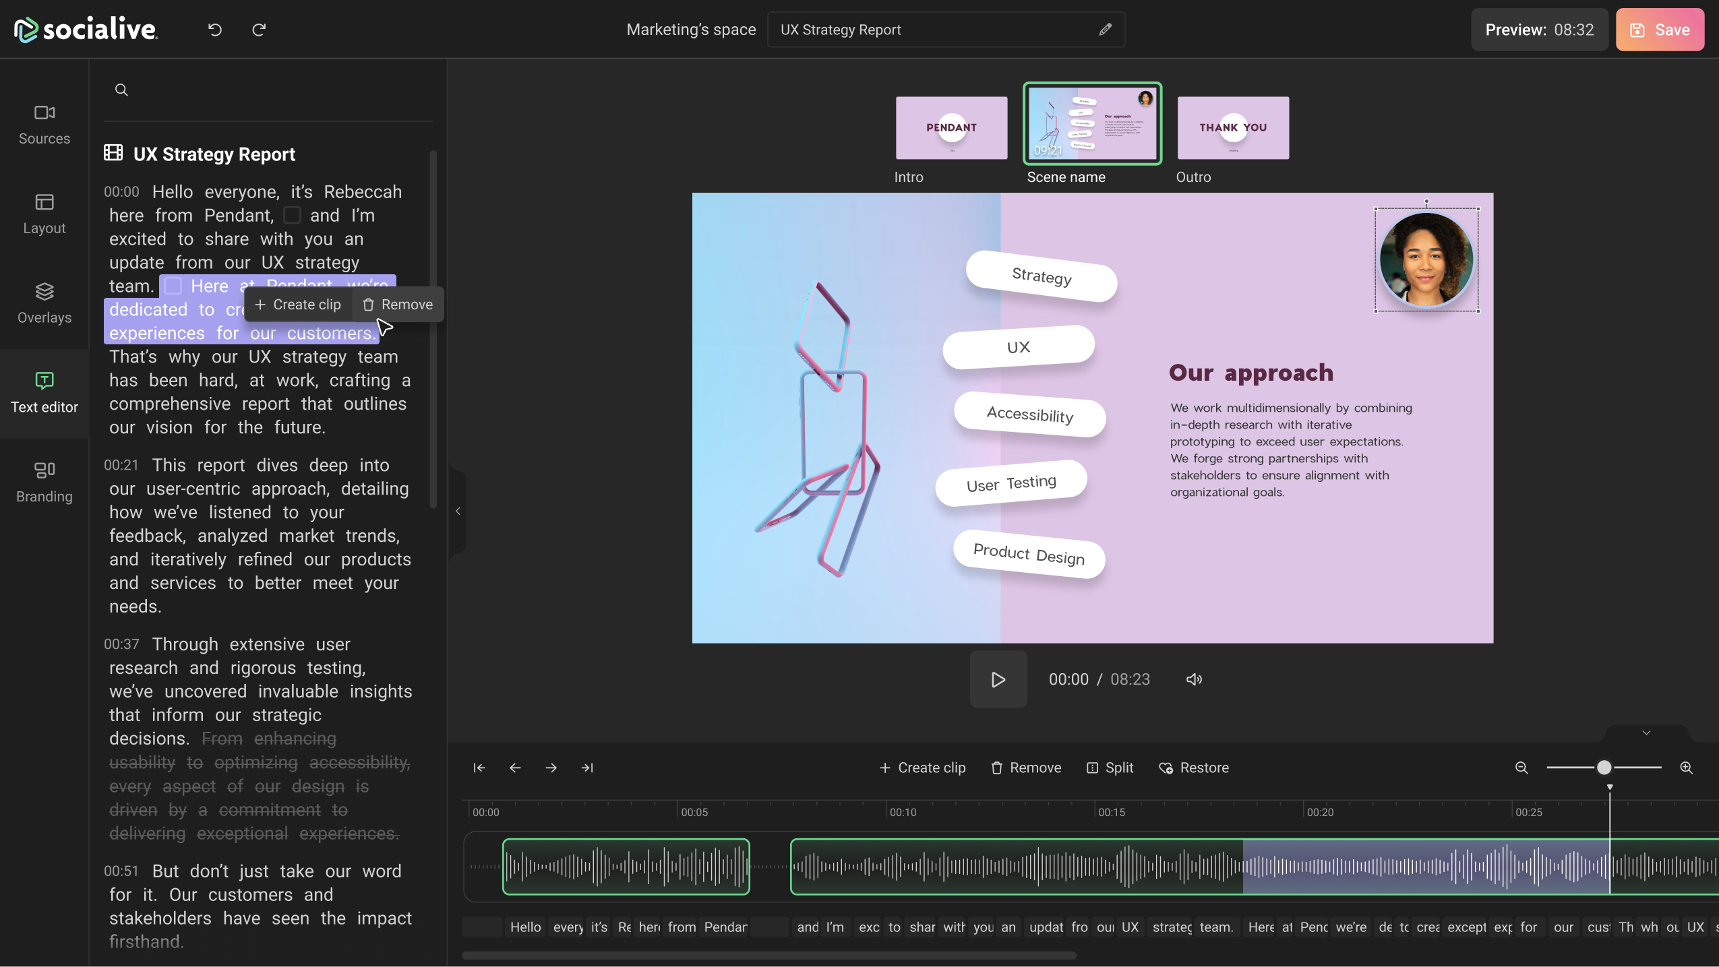Screen dimensions: 1719x967
Task: Check the checkbox before "and I'm"
Action: pyautogui.click(x=292, y=214)
